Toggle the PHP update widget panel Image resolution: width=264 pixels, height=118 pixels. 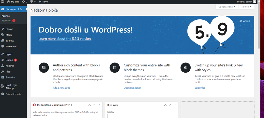99,105
